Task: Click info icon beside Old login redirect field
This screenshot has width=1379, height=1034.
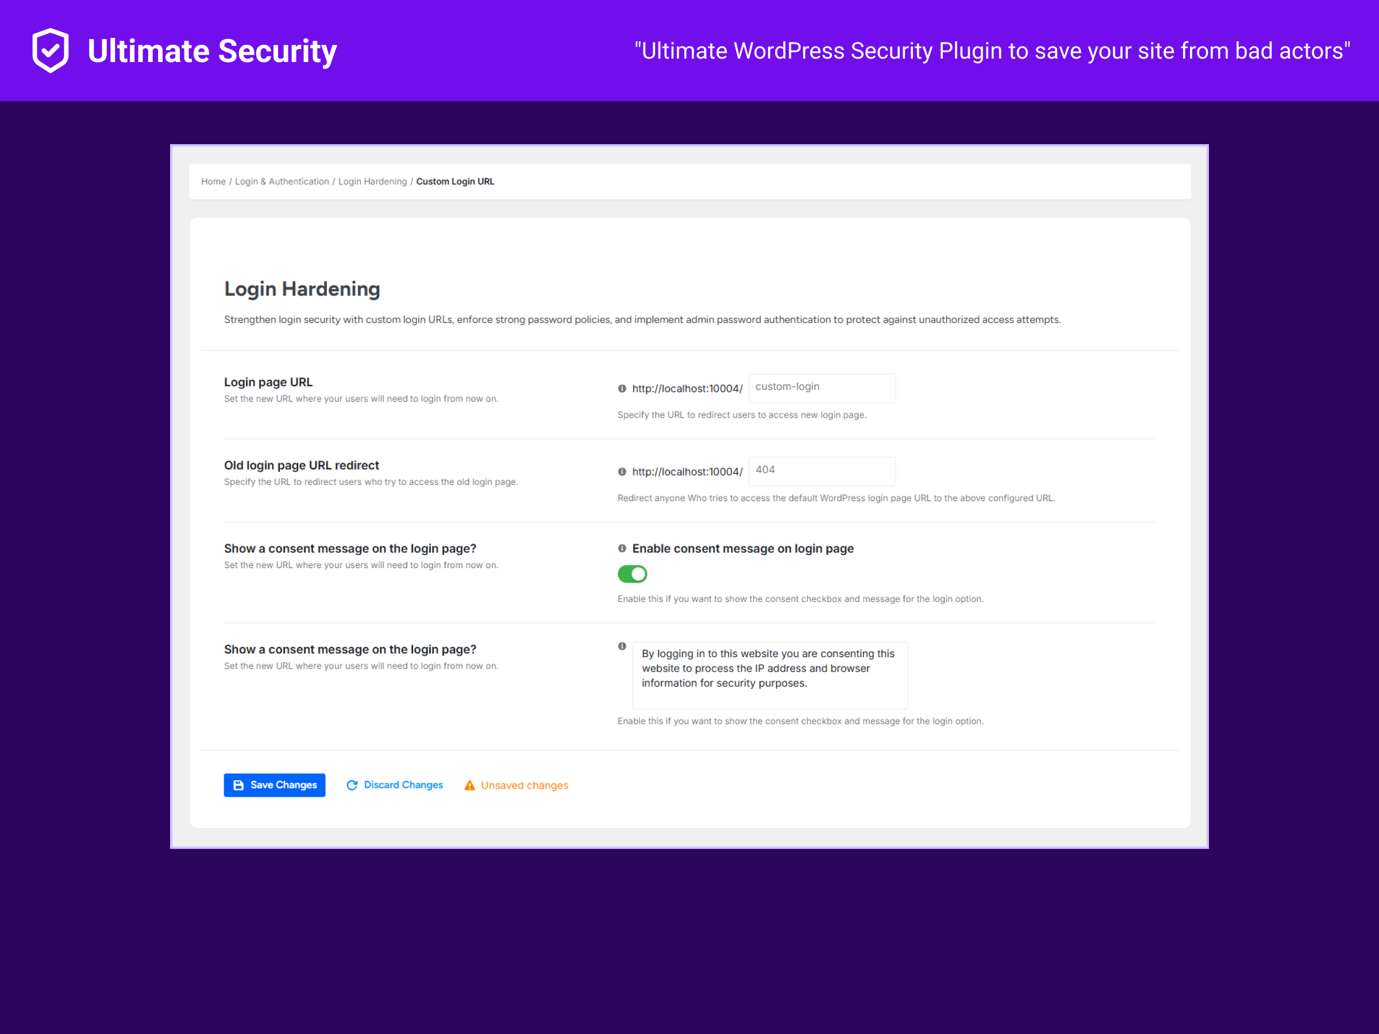Action: (x=622, y=472)
